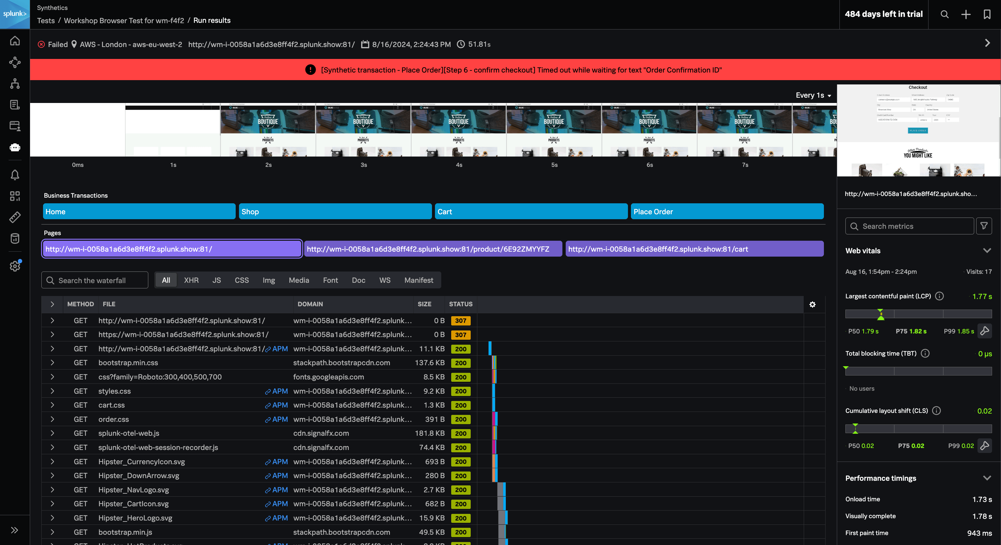Open the wrench icon beside LCP P99

click(984, 331)
